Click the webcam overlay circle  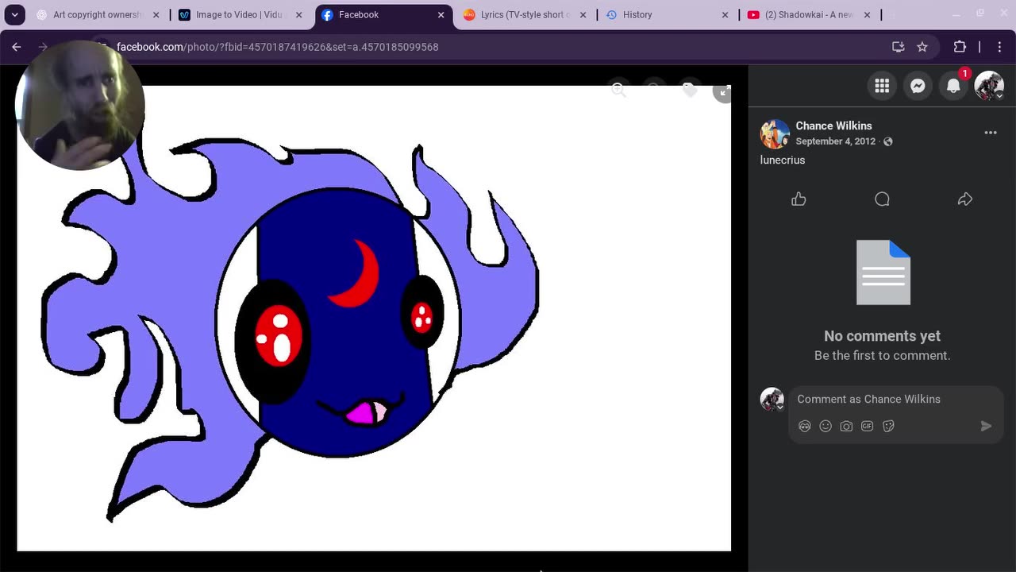coord(80,105)
